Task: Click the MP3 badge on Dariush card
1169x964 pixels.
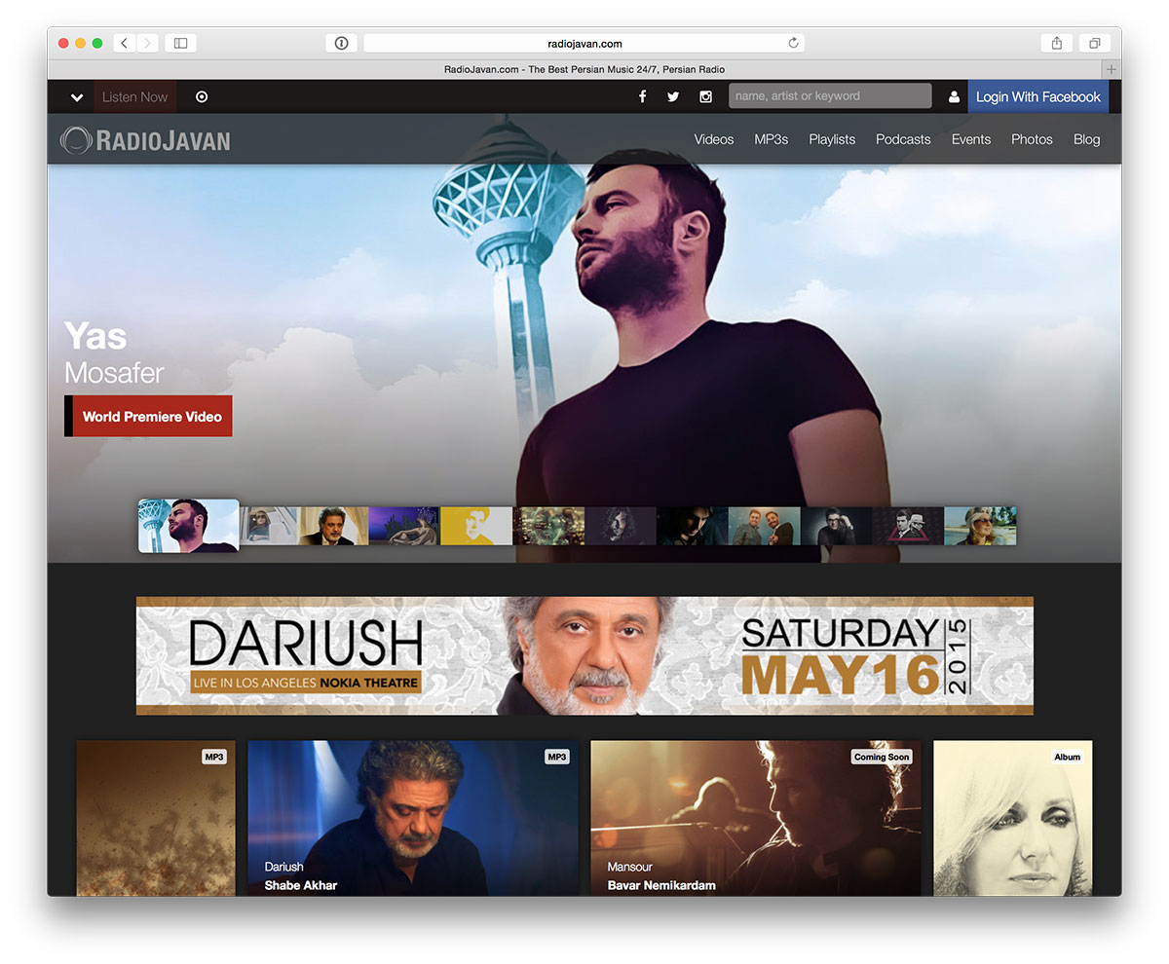Action: (557, 757)
